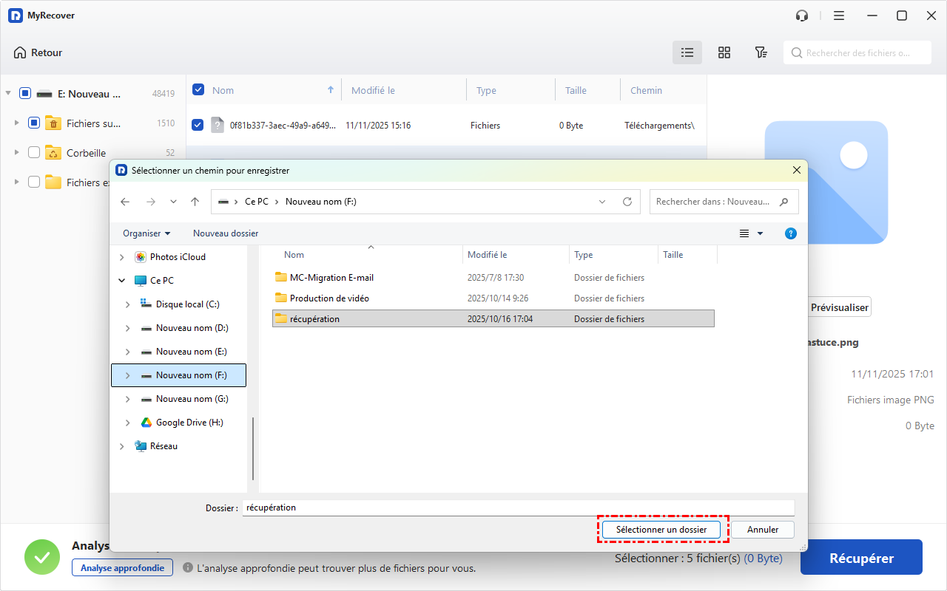Click the Sélectionner un dossier button

point(661,530)
